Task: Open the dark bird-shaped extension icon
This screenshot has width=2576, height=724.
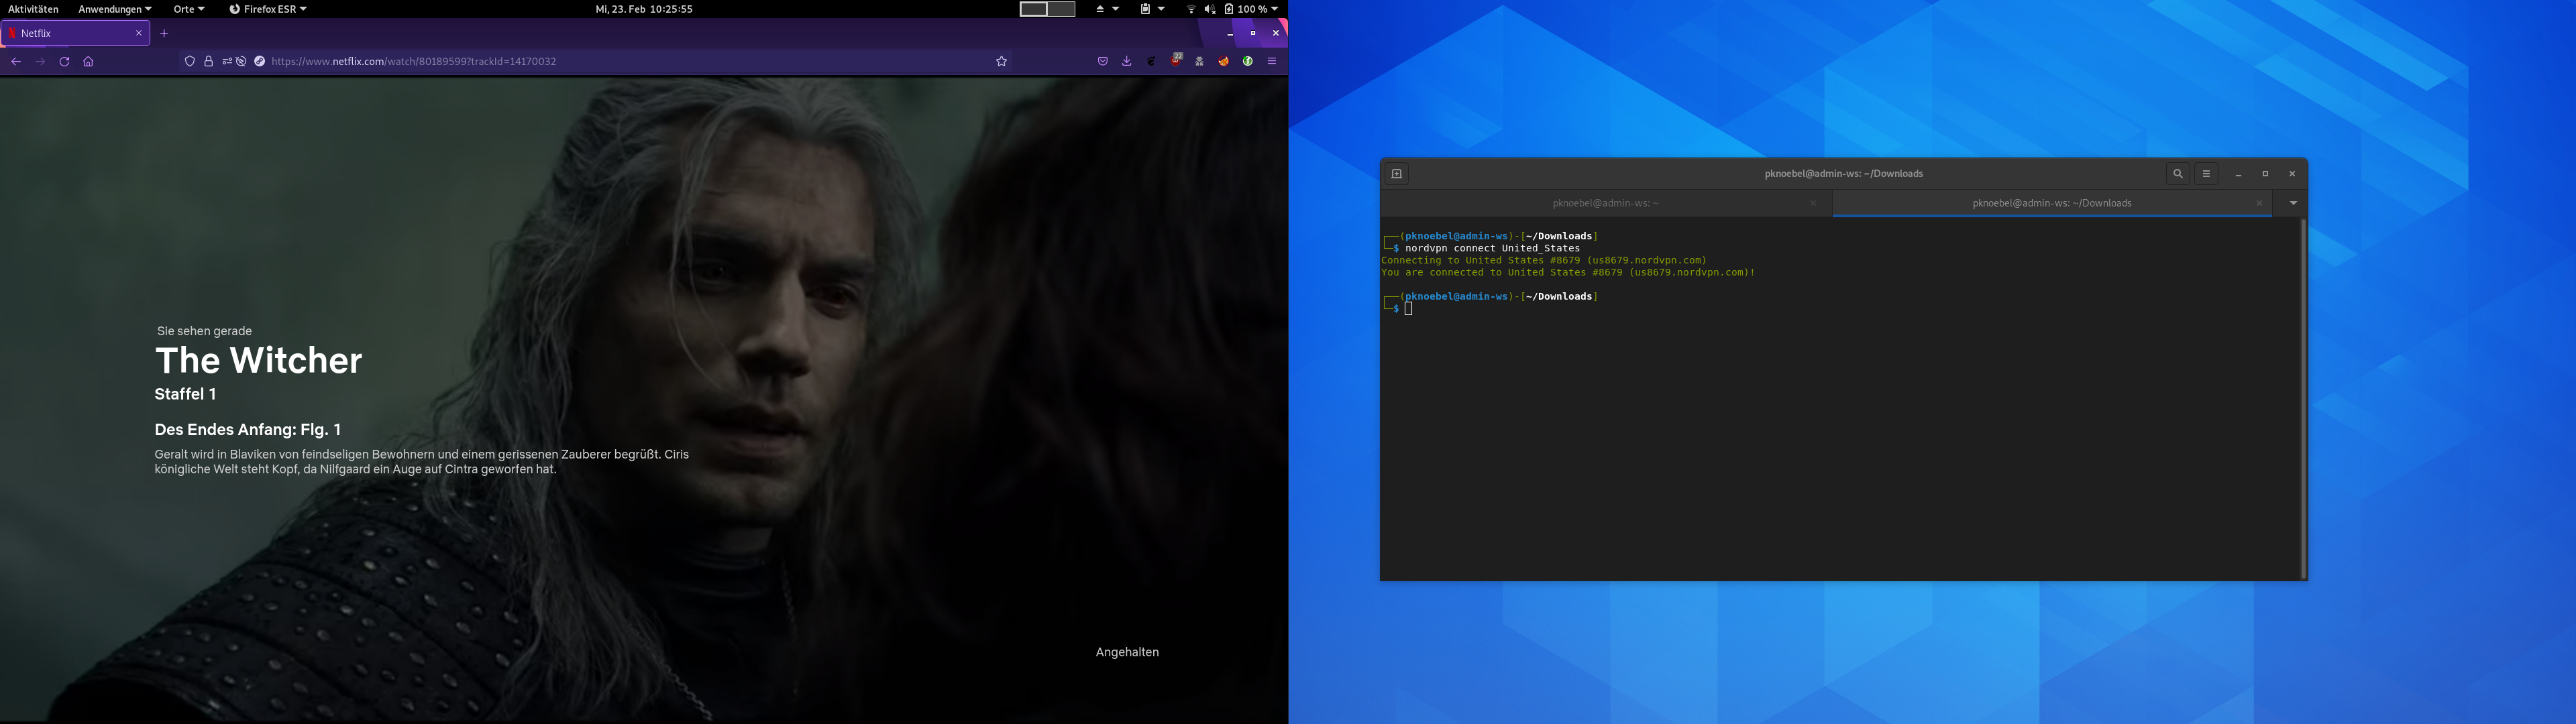Action: [x=1151, y=62]
